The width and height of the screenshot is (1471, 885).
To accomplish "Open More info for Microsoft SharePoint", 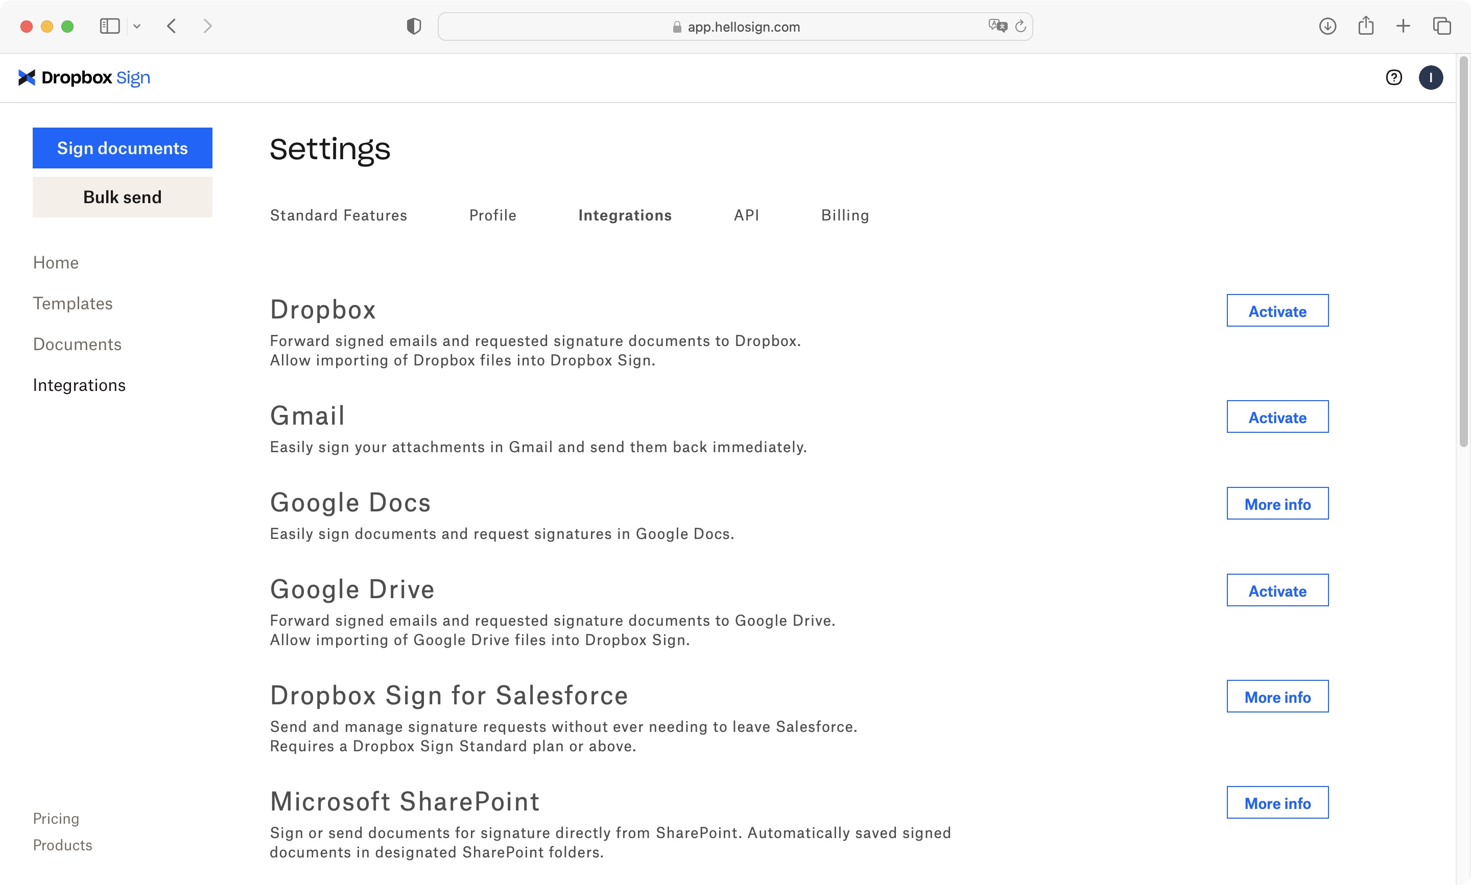I will tap(1277, 803).
